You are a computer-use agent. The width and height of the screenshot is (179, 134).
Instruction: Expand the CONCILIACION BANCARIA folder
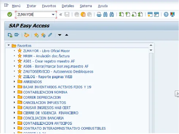pos(14,118)
